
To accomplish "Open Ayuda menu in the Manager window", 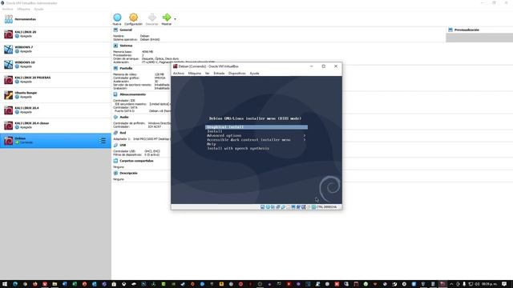I will tap(38, 9).
